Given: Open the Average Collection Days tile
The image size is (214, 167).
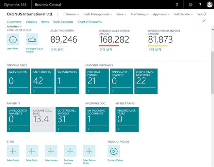Looking at the screenshot, I should click(x=43, y=120).
